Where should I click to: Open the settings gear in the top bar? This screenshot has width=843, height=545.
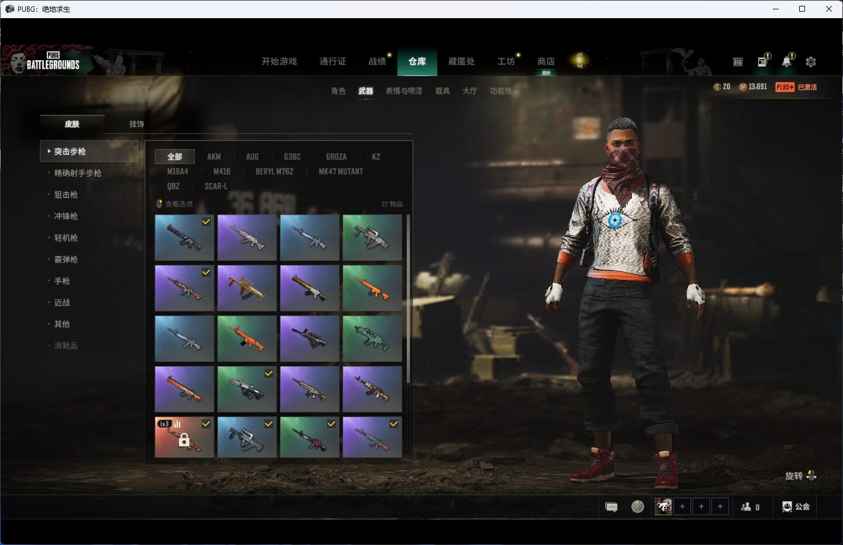[811, 61]
